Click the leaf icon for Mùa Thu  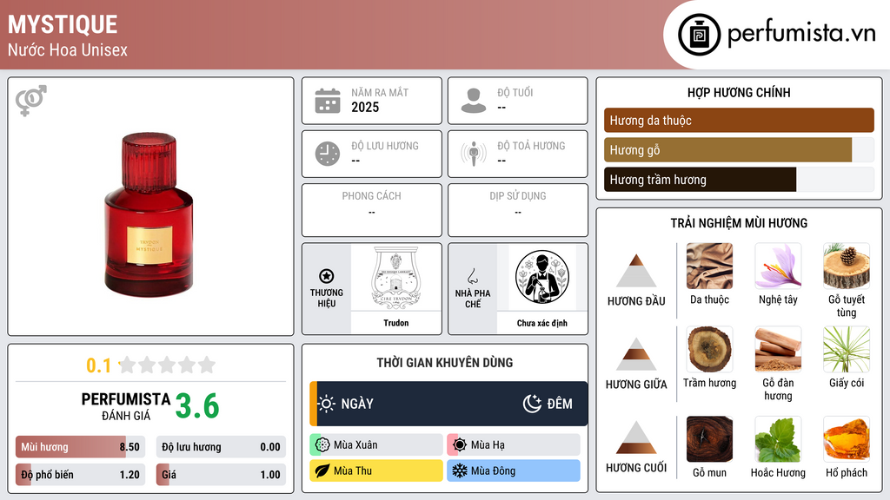(x=322, y=471)
